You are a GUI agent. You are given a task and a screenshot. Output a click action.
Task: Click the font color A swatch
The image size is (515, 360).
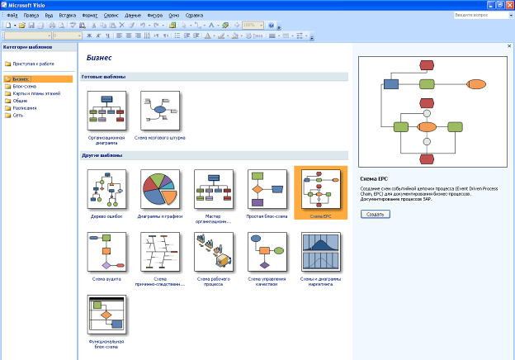(208, 36)
